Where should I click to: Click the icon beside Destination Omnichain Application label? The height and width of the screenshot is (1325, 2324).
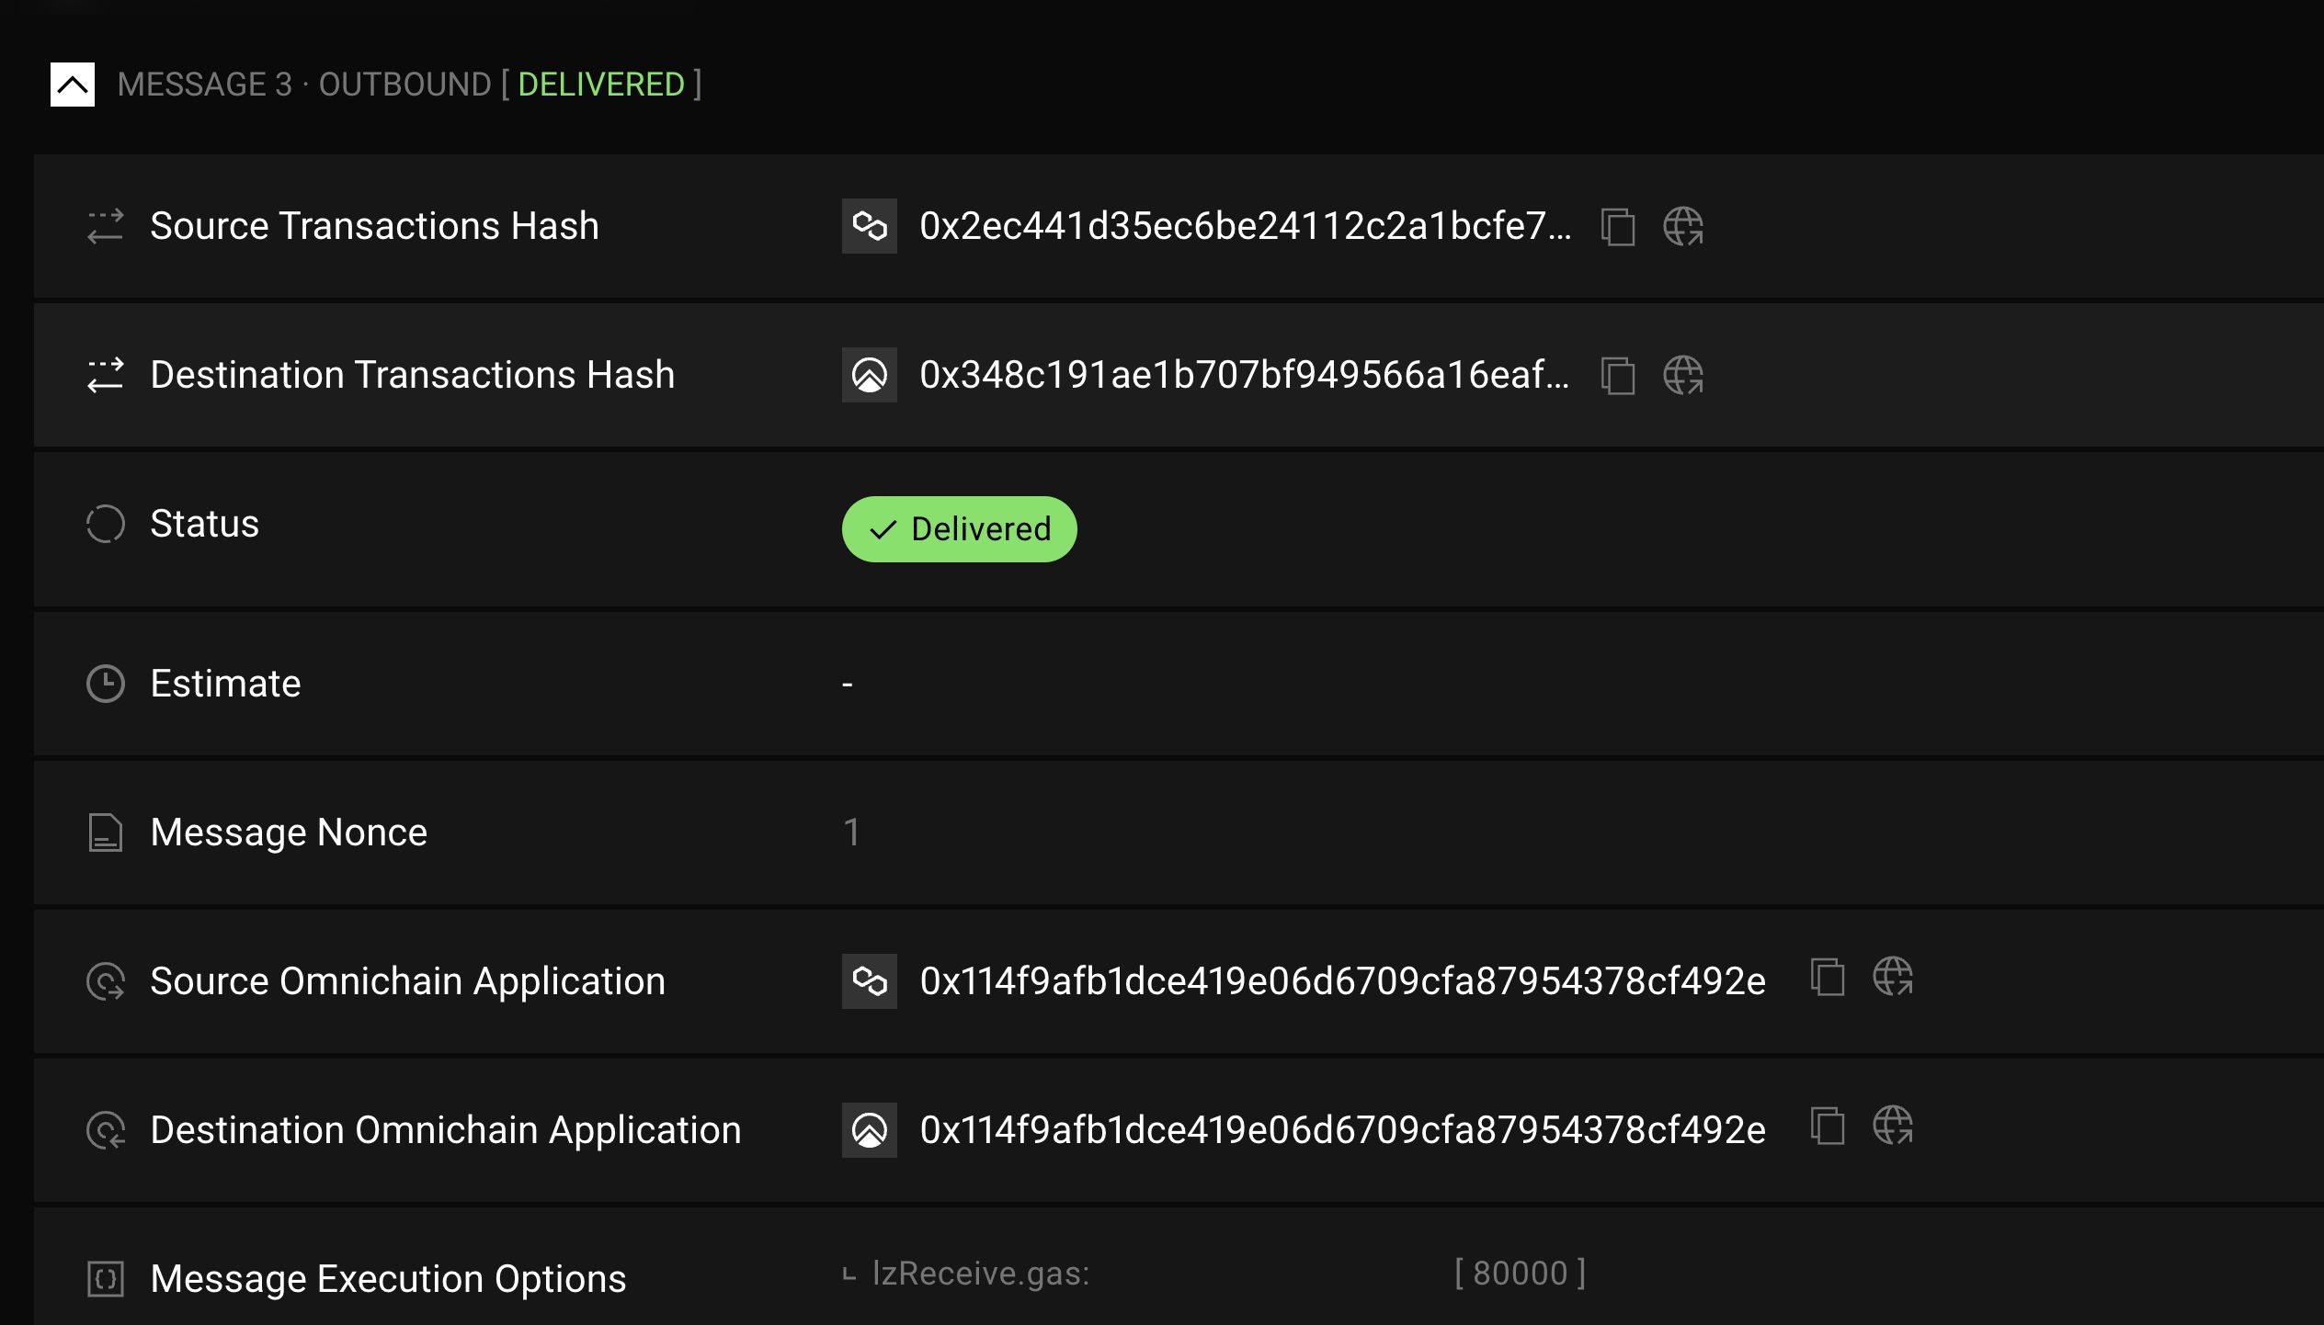[x=106, y=1130]
